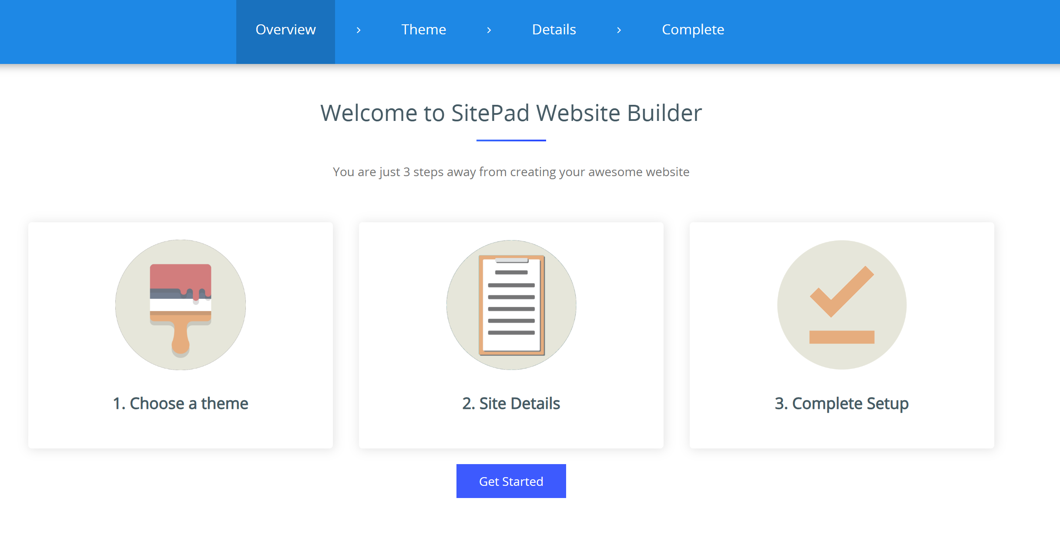Click the paint brush theme icon
1060x535 pixels.
181,305
